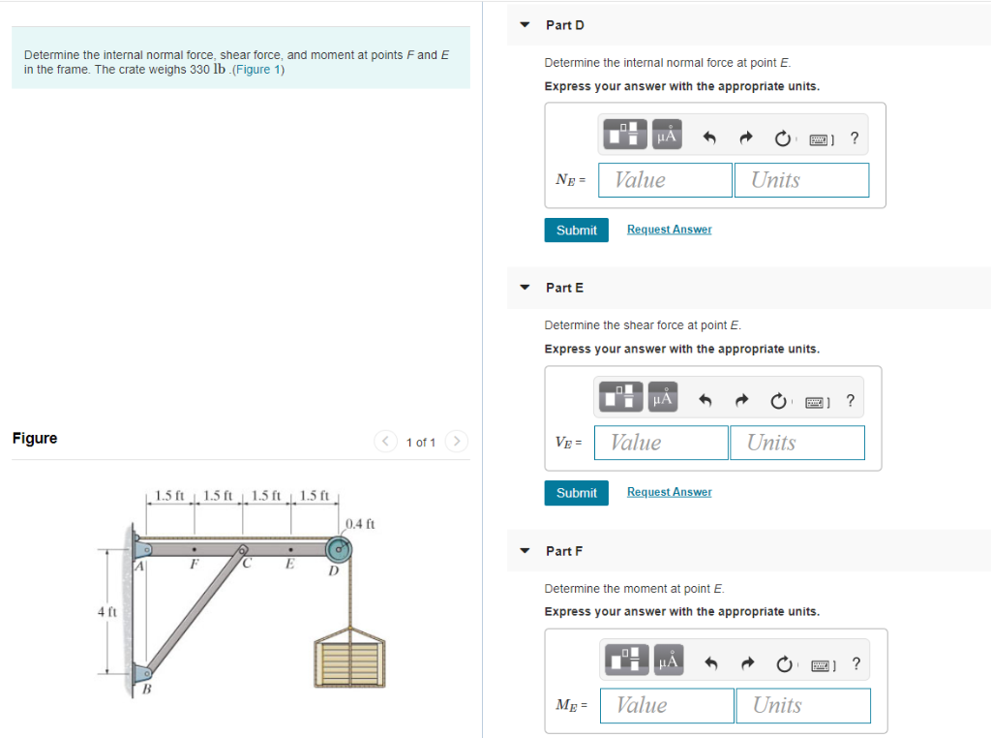Collapse the Part E section
This screenshot has height=738, width=991.
click(524, 287)
